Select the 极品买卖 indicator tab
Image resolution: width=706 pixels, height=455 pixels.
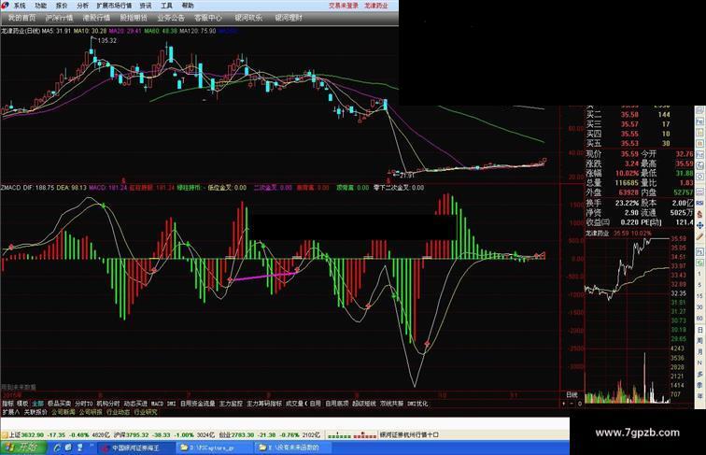(x=60, y=404)
